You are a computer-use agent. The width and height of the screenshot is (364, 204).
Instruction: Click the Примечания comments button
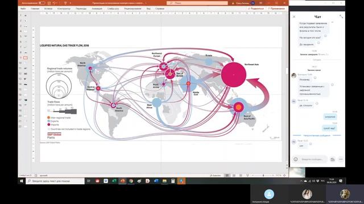[276, 8]
